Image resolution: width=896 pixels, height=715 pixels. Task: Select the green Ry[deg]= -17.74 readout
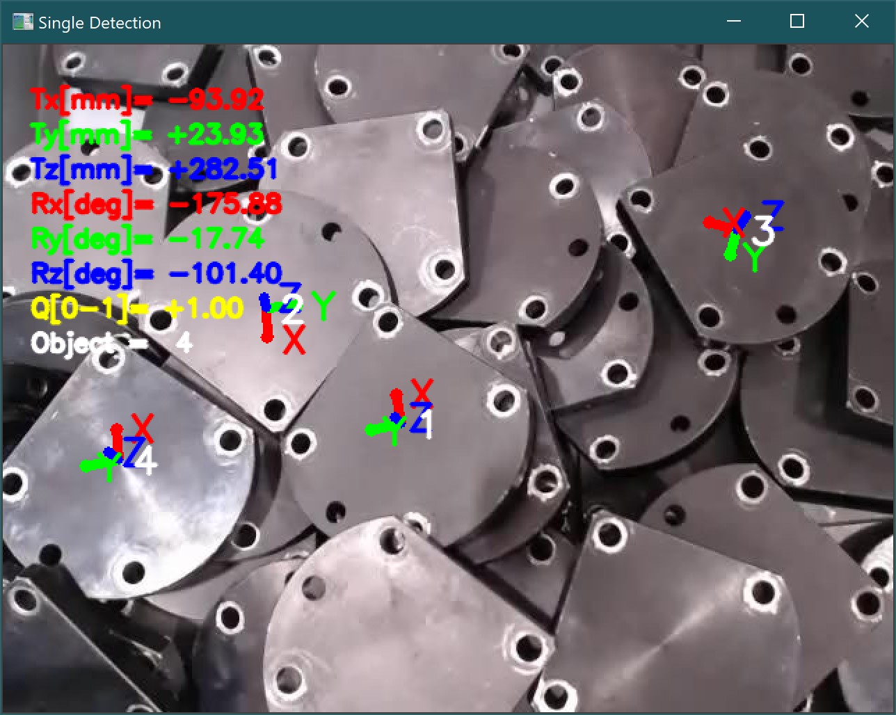147,239
